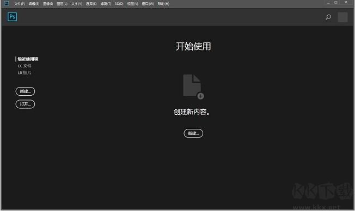Click the 新建... button below 创建新内容
Screen dimensions: 355x211
click(x=193, y=133)
